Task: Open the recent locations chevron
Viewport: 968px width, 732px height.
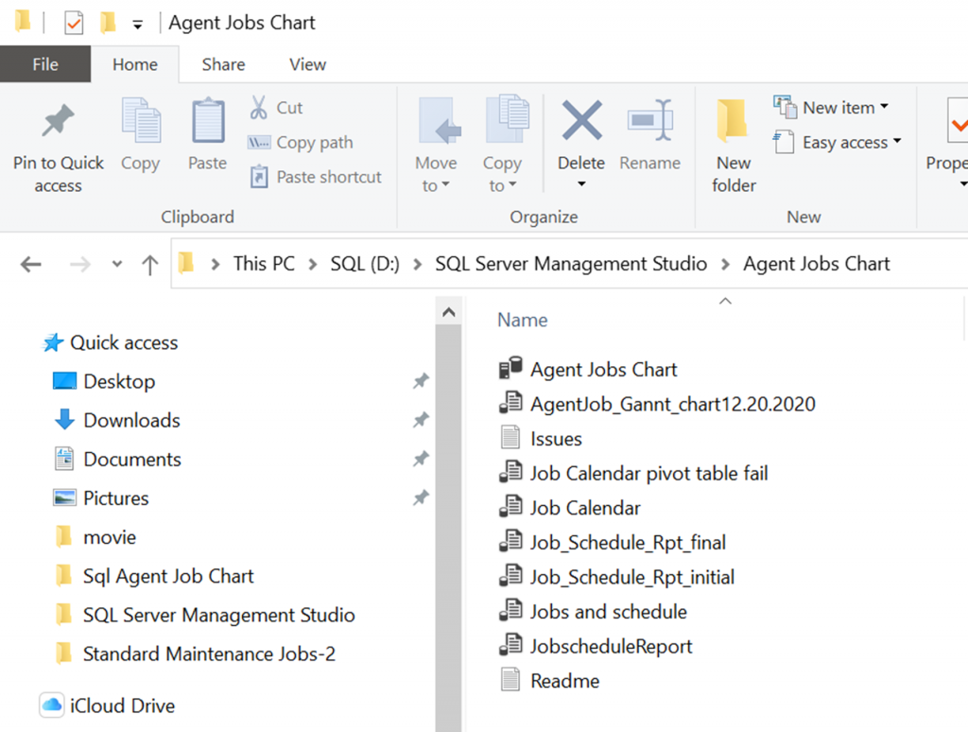Action: (x=117, y=265)
